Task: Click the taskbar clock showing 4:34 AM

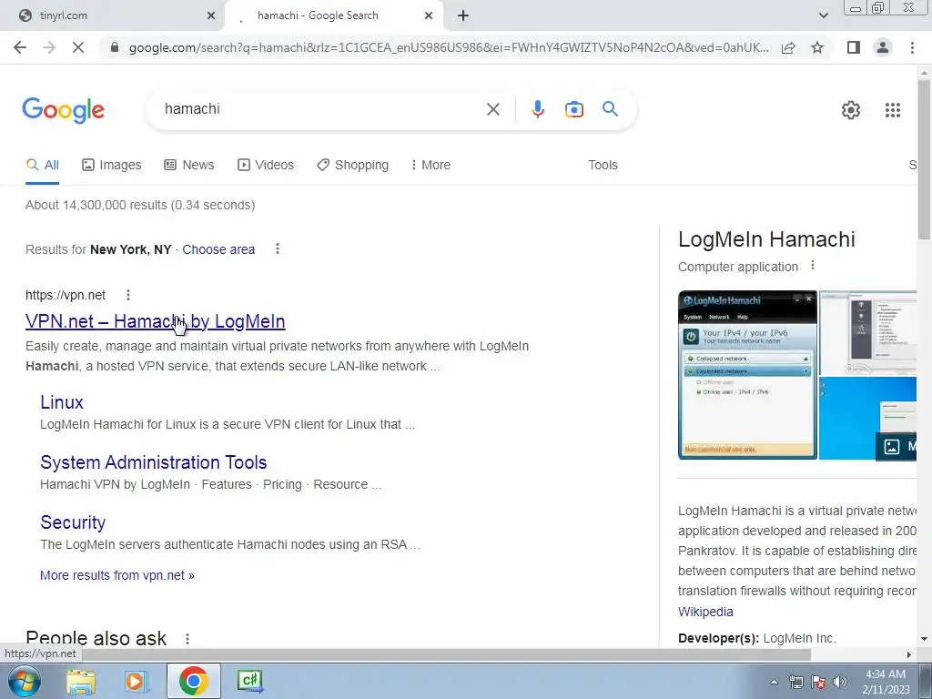Action: click(x=886, y=682)
